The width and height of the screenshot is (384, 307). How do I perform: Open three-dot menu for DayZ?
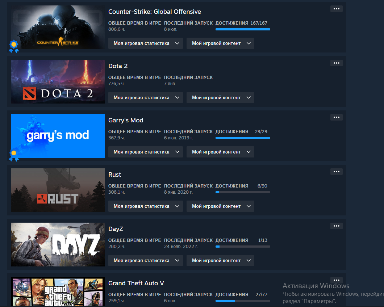pyautogui.click(x=336, y=226)
